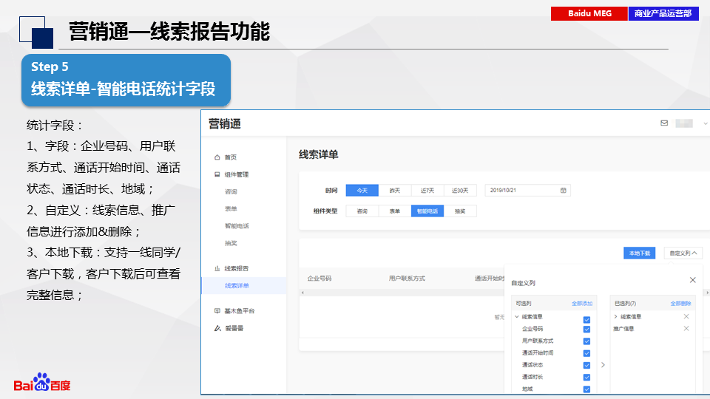Viewport: 710px width, 399px height.
Task: Click the 组件管理 sidebar icon
Action: pos(217,174)
